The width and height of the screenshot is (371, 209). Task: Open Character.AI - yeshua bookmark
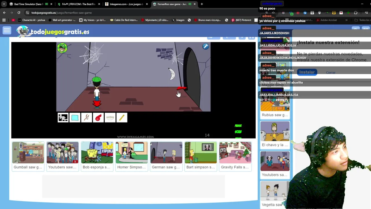click(x=31, y=20)
